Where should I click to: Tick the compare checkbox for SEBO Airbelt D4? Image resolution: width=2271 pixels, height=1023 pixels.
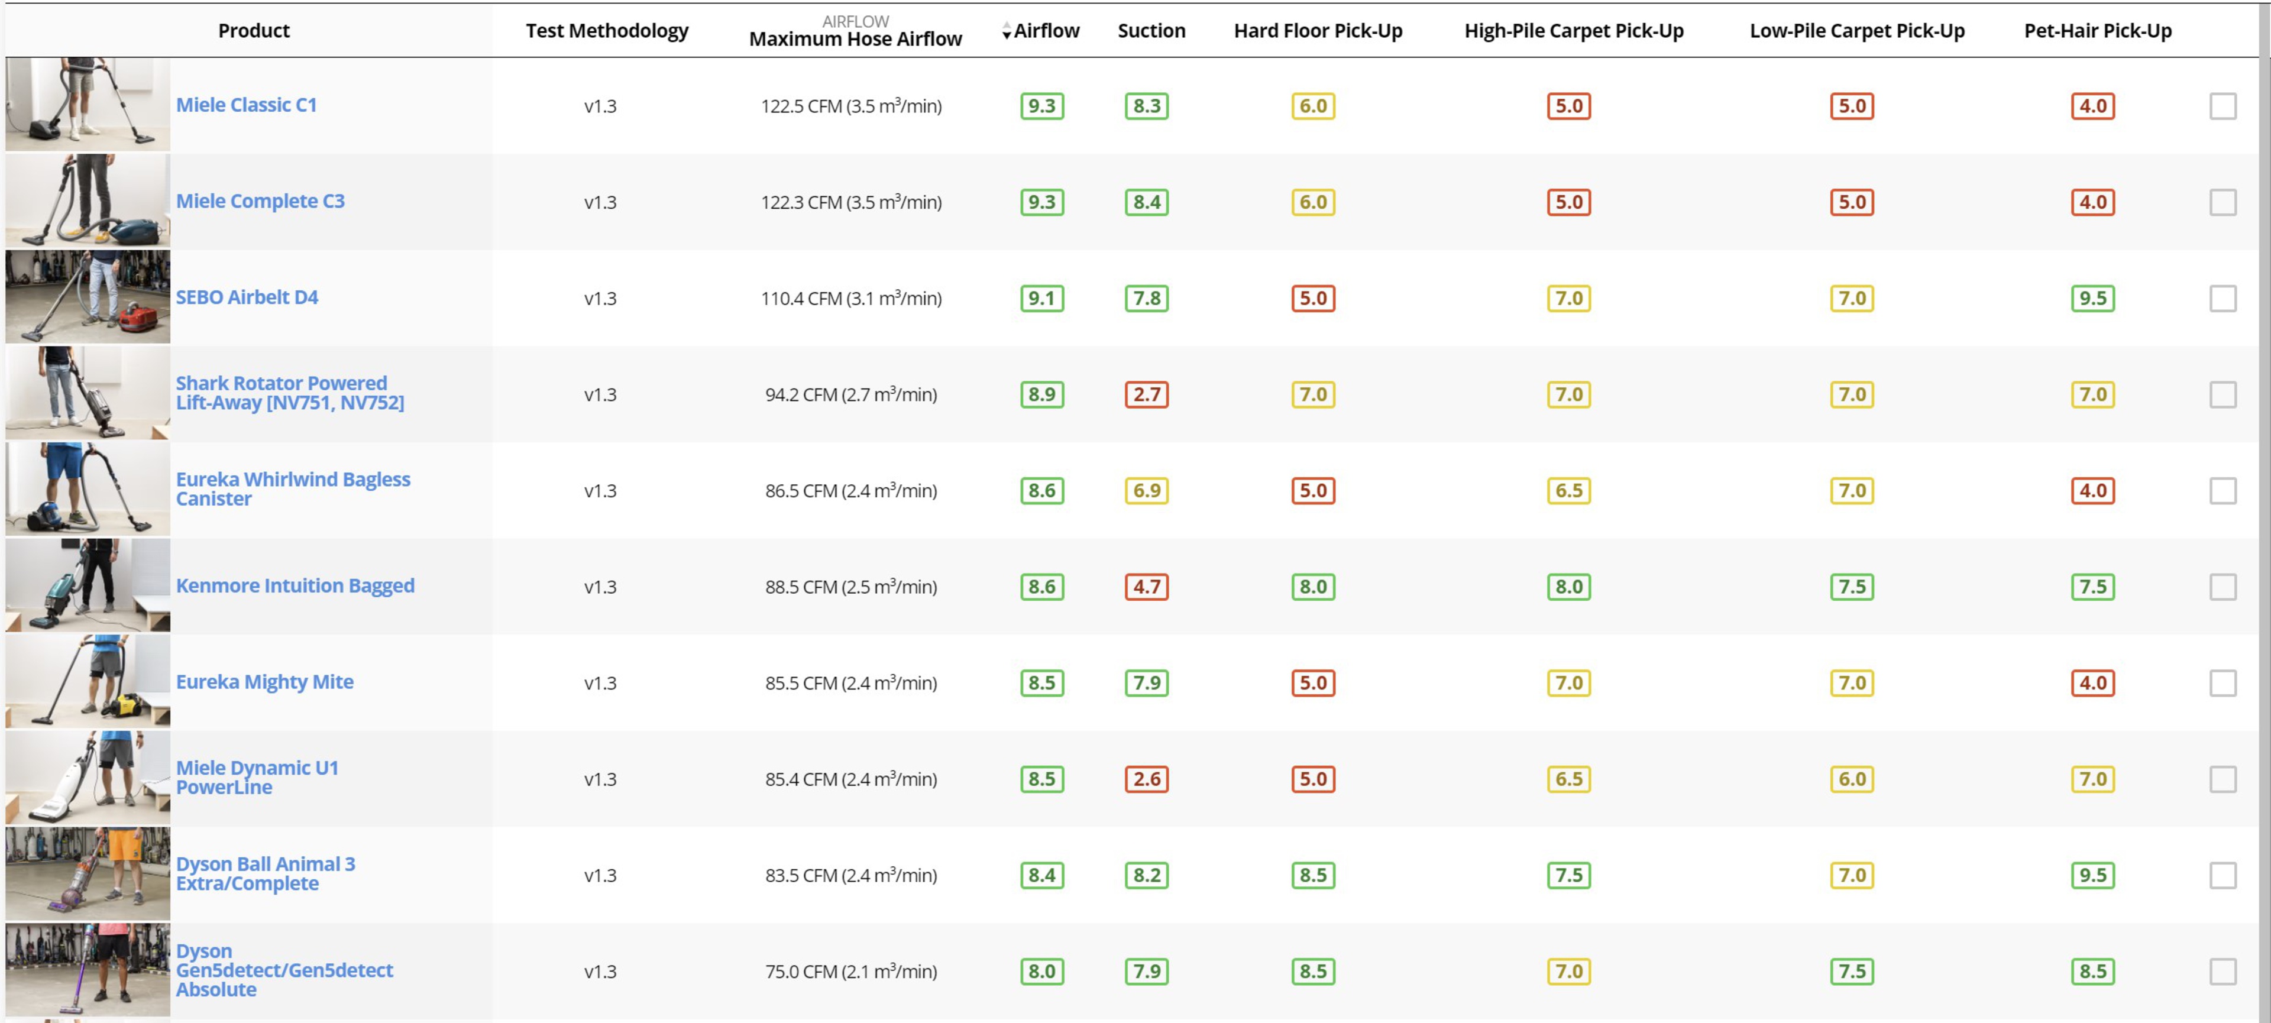click(2223, 298)
